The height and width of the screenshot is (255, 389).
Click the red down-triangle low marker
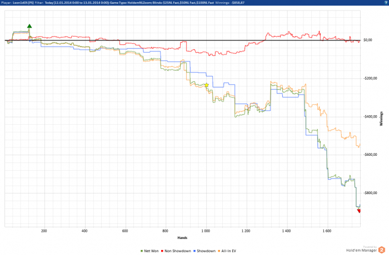(x=359, y=211)
